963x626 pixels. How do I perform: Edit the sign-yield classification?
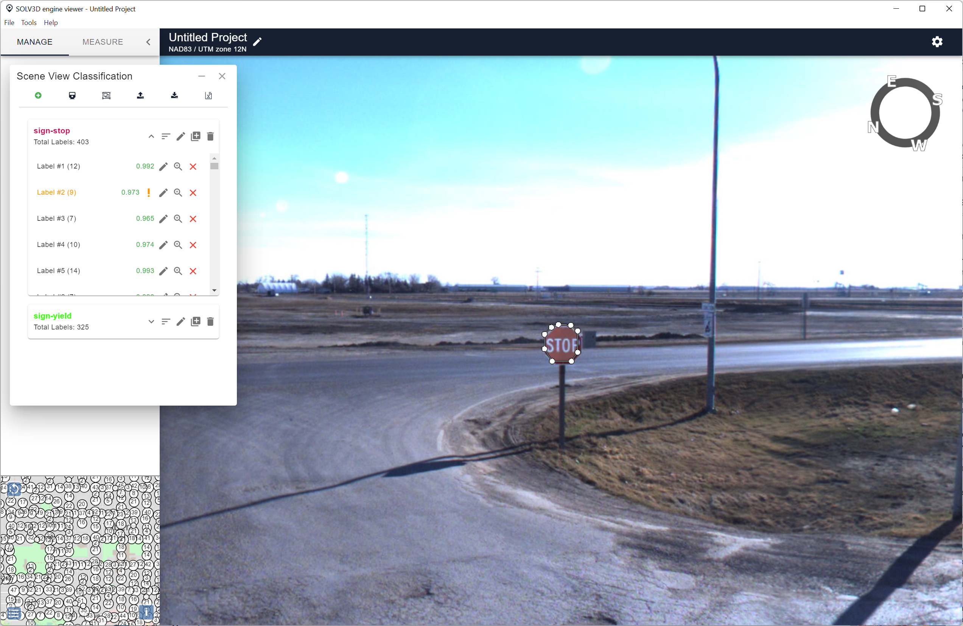[x=180, y=322]
